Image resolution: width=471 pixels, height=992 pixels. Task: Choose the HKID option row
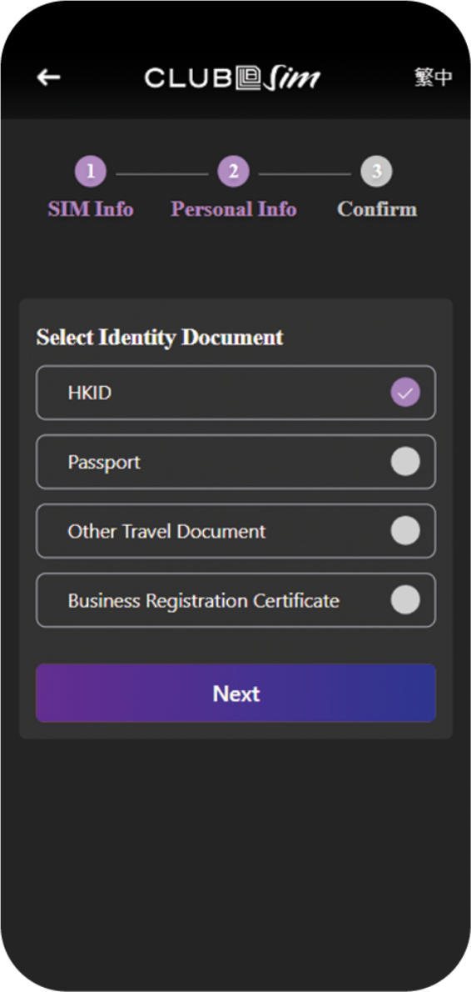235,393
